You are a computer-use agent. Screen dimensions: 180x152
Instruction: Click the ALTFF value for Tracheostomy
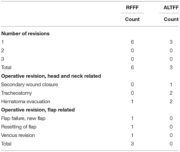point(171,93)
